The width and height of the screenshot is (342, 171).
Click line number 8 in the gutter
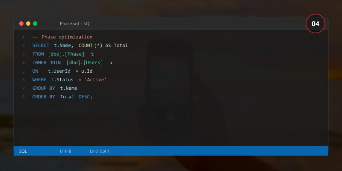pos(24,97)
